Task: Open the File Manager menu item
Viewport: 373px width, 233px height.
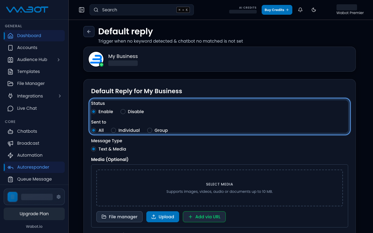Action: pos(34,83)
